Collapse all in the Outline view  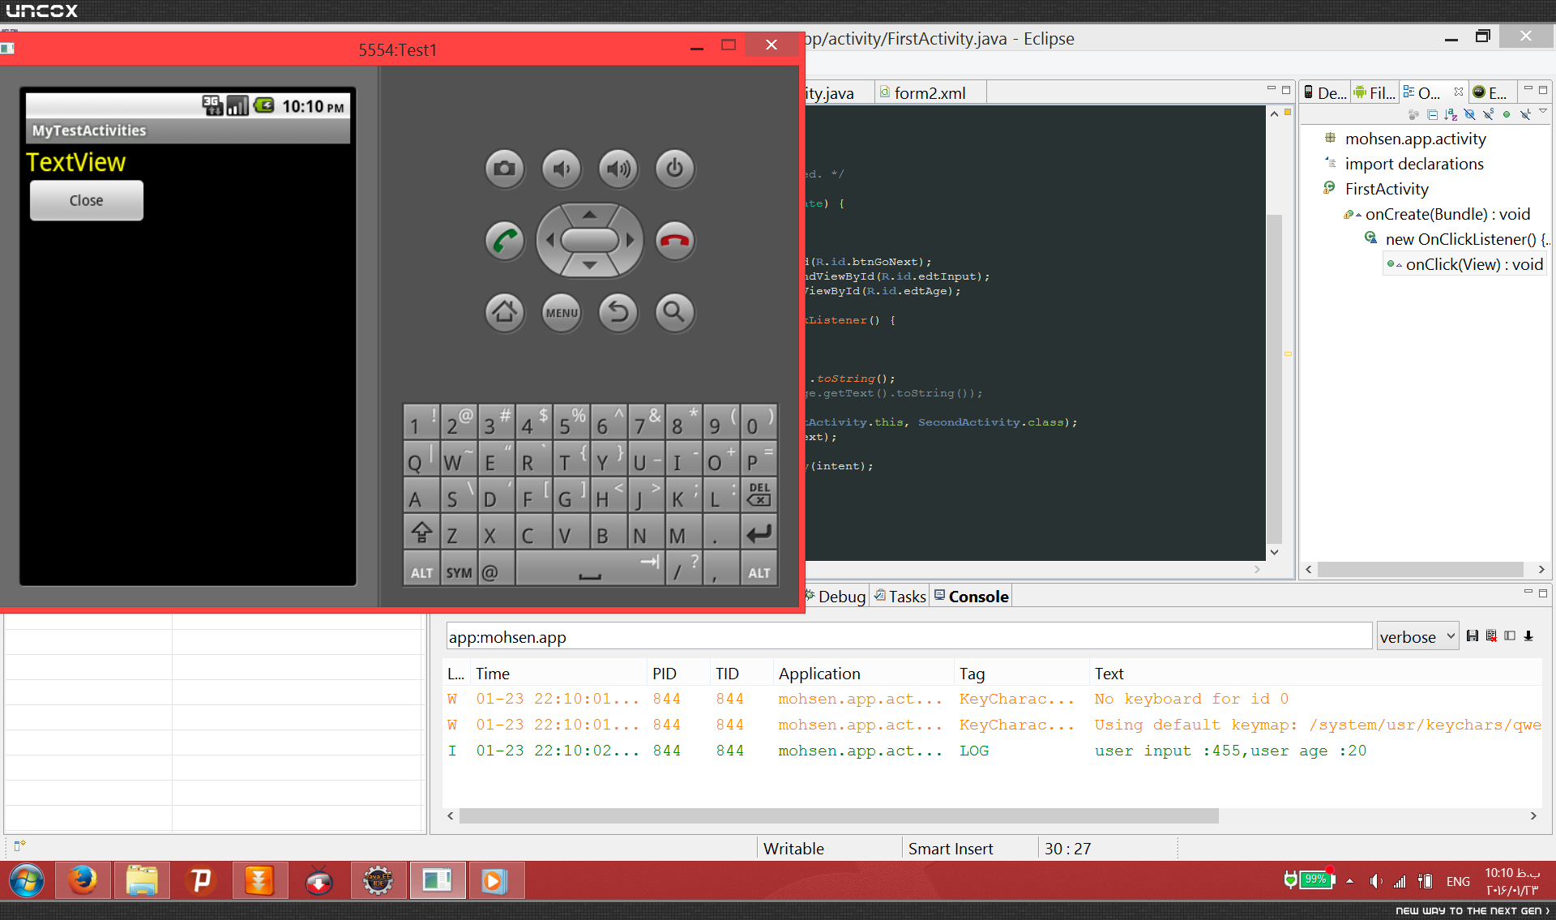click(x=1432, y=115)
